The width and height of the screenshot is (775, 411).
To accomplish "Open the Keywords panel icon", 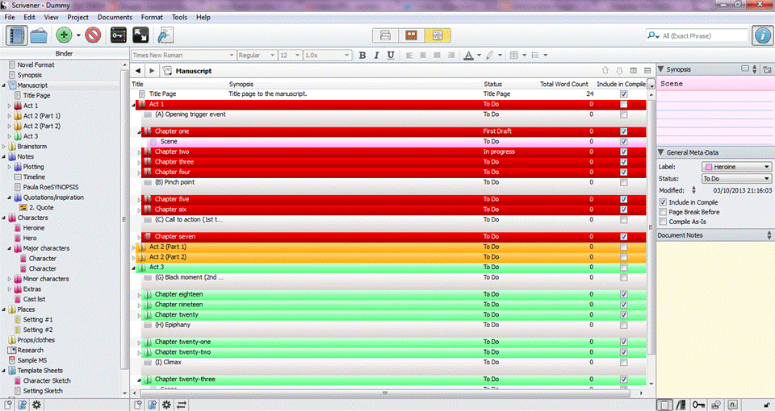I will click(119, 35).
